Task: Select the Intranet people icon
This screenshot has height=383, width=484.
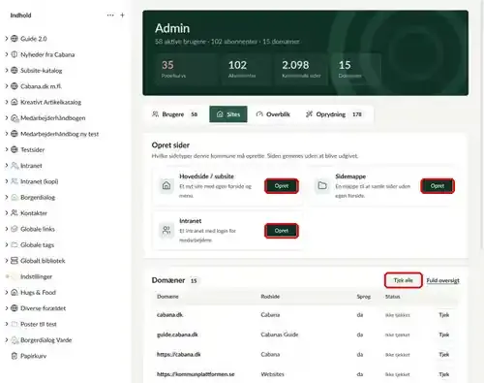Action: pyautogui.click(x=15, y=166)
